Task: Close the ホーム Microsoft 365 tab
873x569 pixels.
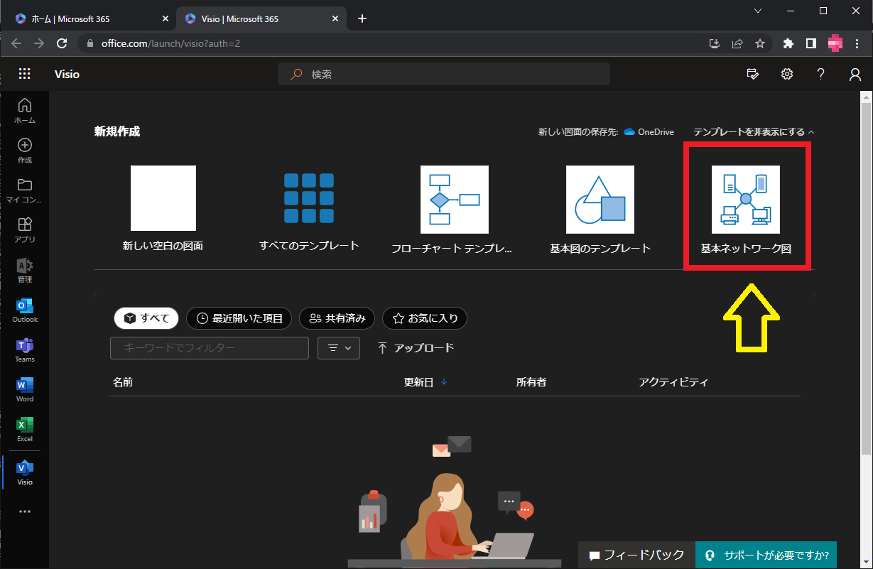Action: (165, 19)
